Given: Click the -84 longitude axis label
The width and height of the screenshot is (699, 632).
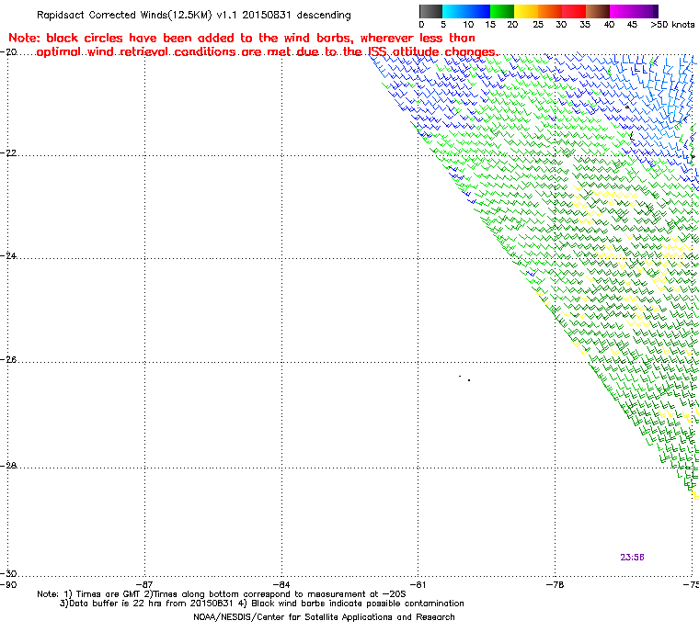Looking at the screenshot, I should (x=281, y=584).
